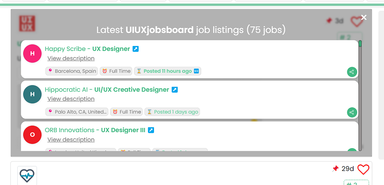Screen dimensions: 384x185
Task: Expand Hippocratic AI View description
Action: (71, 99)
